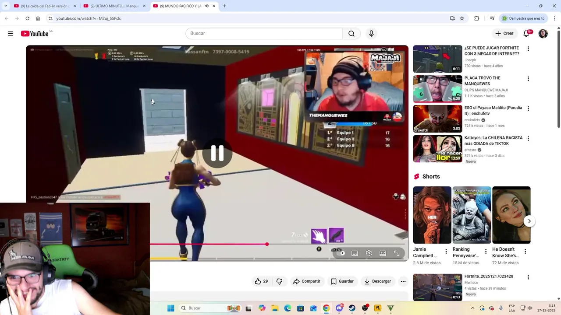Toggle subtitles in the video player
Image resolution: width=561 pixels, height=315 pixels.
tap(355, 253)
